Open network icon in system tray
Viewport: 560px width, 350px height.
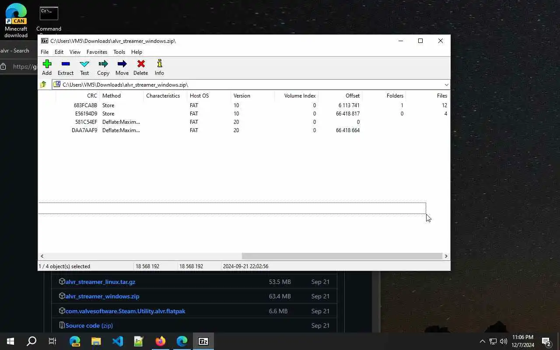click(493, 341)
